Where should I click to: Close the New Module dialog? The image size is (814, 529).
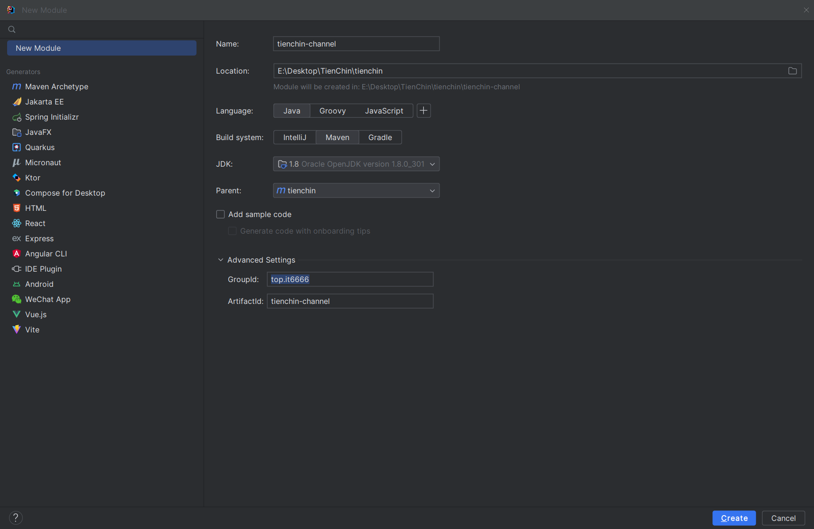click(806, 10)
